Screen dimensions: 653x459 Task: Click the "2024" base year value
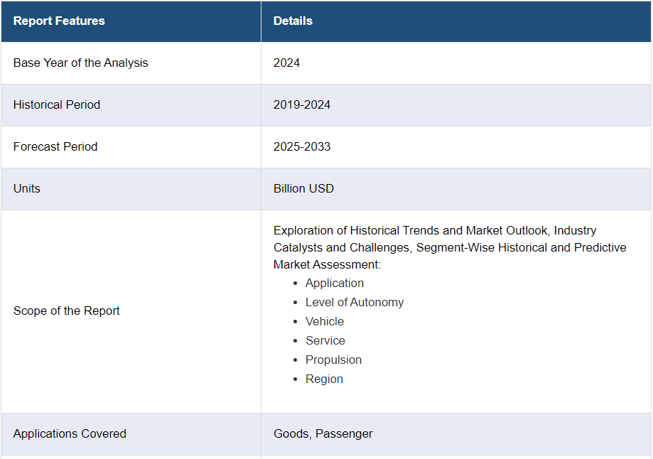287,63
